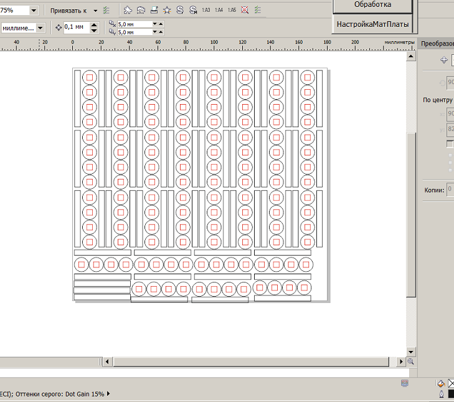Click the 1:A4 scale toolbar icon

pos(219,11)
